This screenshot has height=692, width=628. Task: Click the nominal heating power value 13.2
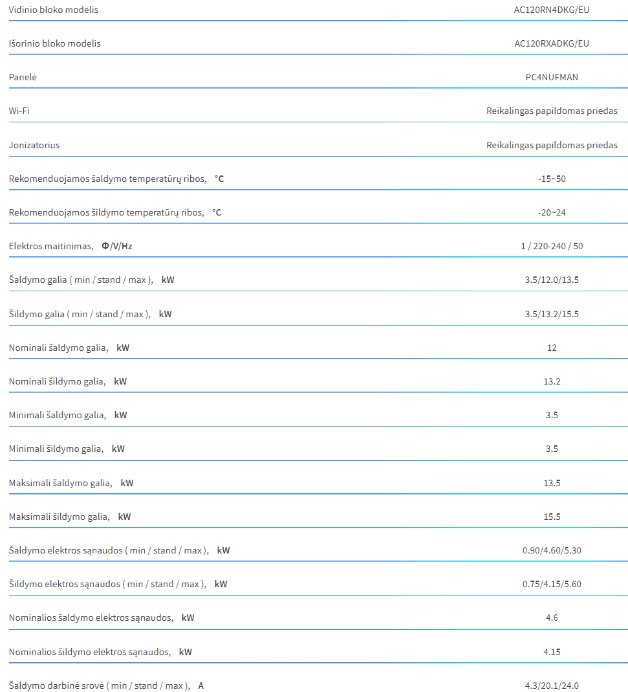[x=552, y=381]
